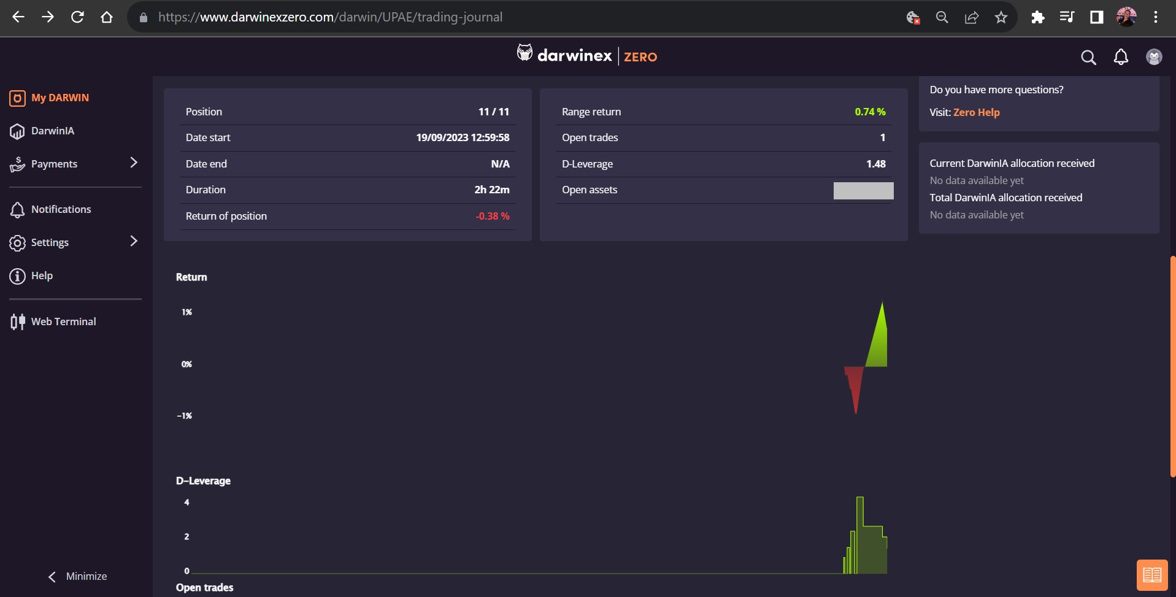The width and height of the screenshot is (1176, 597).
Task: Reload the page with the refresh icon
Action: pos(77,17)
